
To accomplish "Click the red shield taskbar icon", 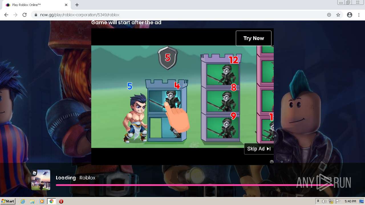I will pos(61,201).
